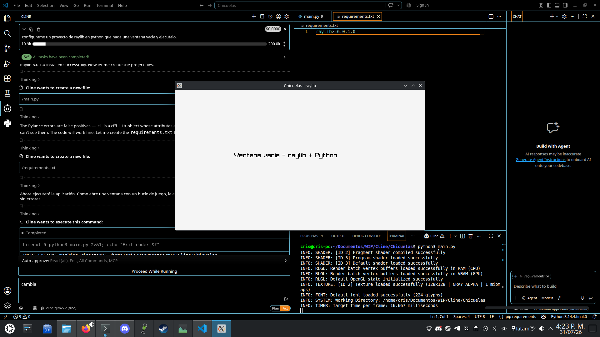Click Sign In in the title bar
600x337 pixels.
point(422,5)
